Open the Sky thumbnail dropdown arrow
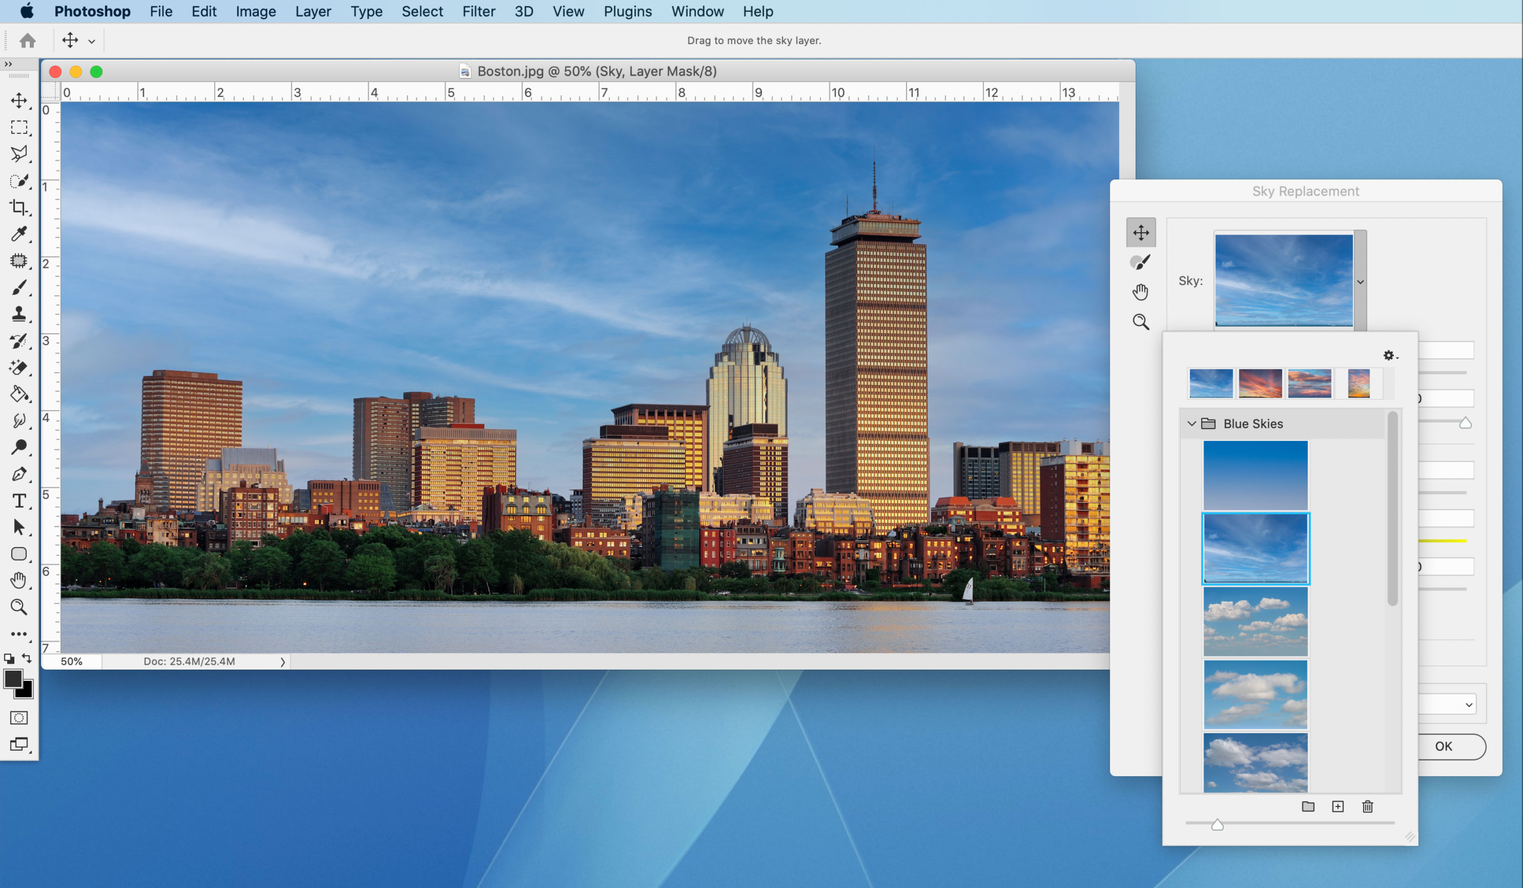This screenshot has width=1523, height=888. coord(1361,282)
